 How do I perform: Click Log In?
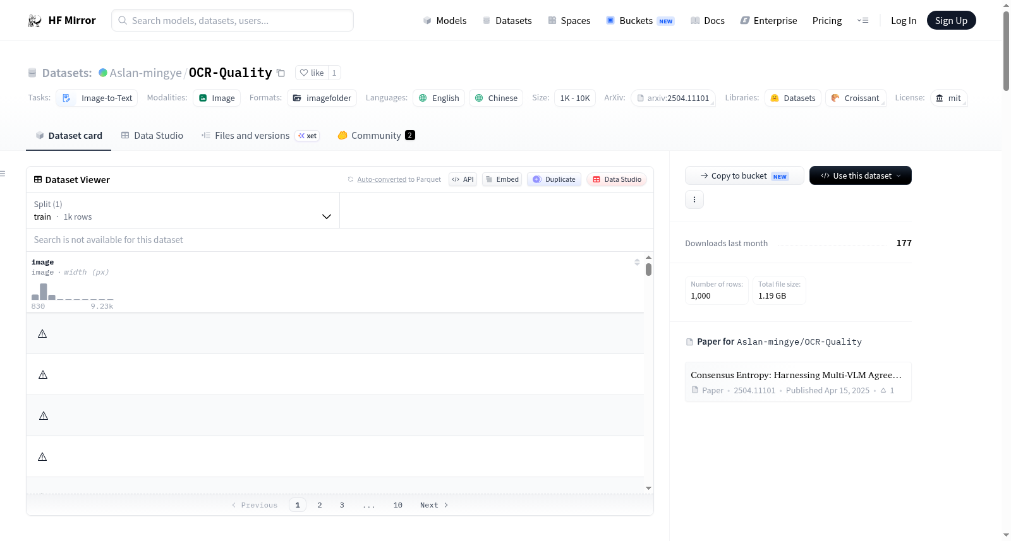point(904,21)
